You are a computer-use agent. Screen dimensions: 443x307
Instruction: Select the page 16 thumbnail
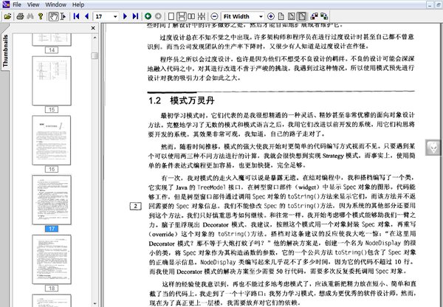52,140
